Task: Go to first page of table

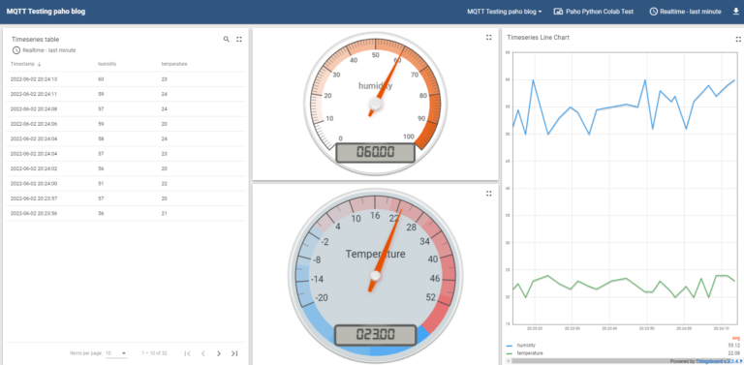Action: (x=187, y=353)
